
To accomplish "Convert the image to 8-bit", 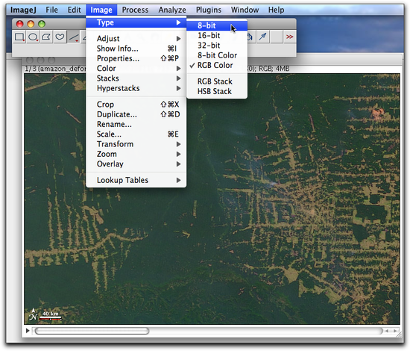I will (x=217, y=25).
